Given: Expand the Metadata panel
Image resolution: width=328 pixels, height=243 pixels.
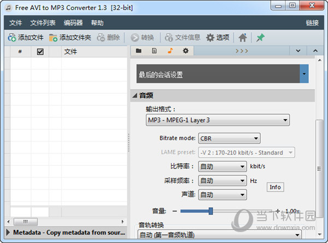Looking at the screenshot, I should click(x=8, y=232).
